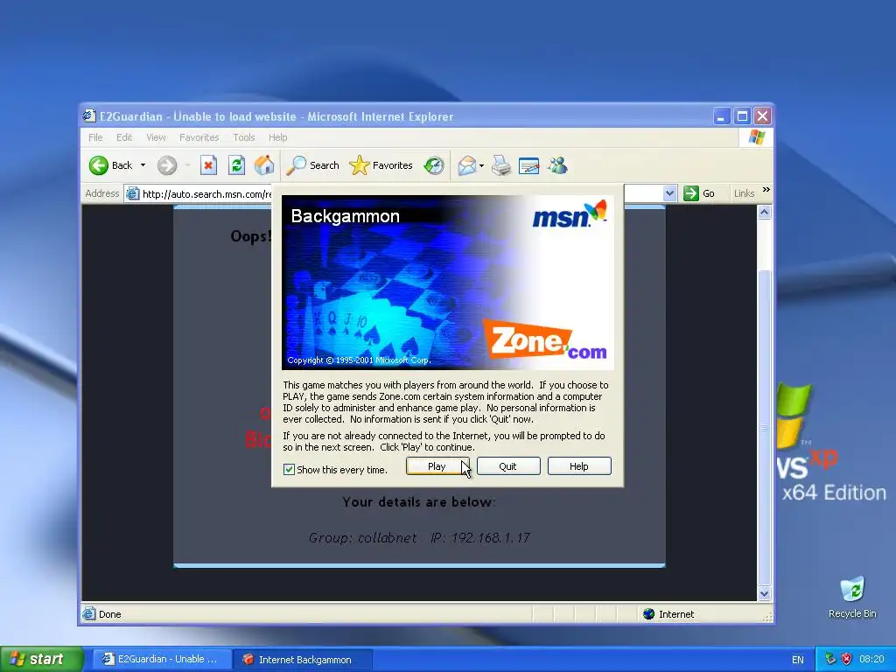Open the Favorites menu
Screen dimensions: 896x672
pyautogui.click(x=199, y=137)
